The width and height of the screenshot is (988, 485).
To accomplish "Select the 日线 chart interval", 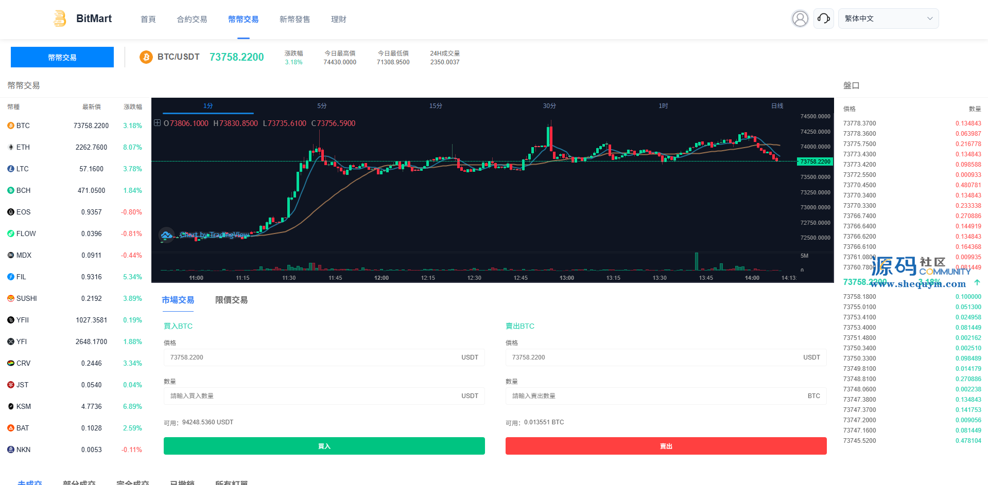I will pos(777,106).
